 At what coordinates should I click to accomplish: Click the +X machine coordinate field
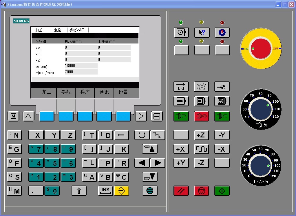click(81, 48)
